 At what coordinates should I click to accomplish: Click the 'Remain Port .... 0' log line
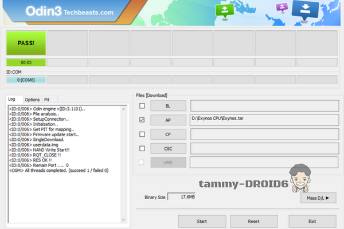point(39,165)
